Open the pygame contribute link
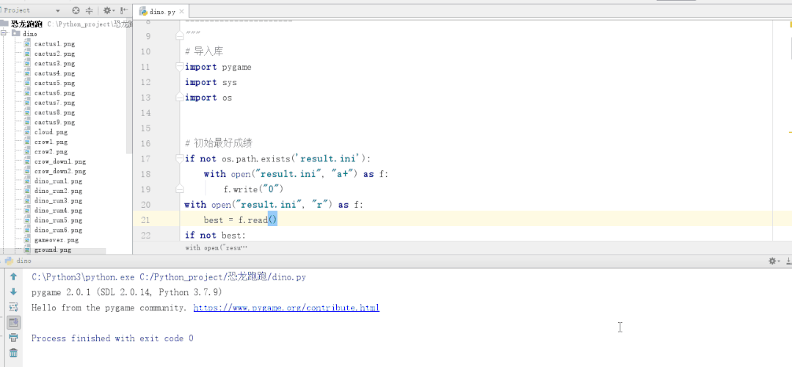The height and width of the screenshot is (367, 792). 286,308
